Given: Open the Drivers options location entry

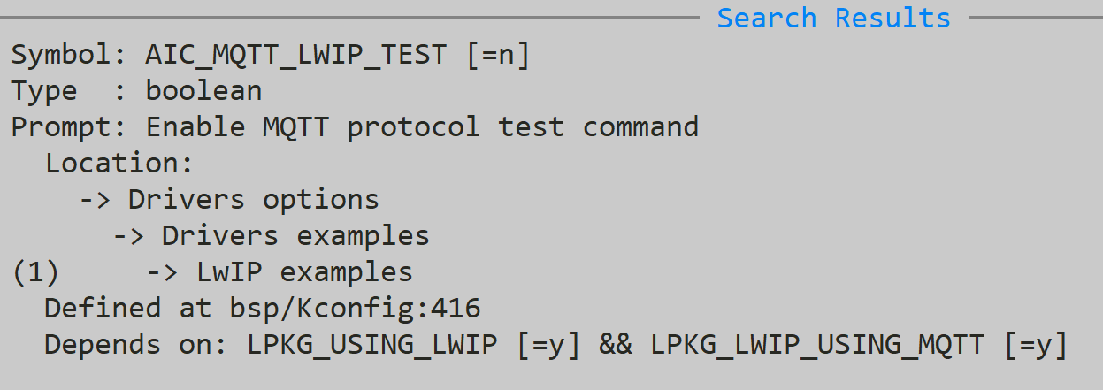Looking at the screenshot, I should (x=253, y=199).
